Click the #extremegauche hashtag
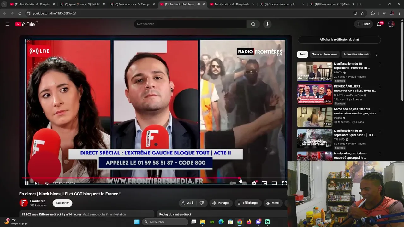Image resolution: width=404 pixels, height=227 pixels. [x=94, y=214]
